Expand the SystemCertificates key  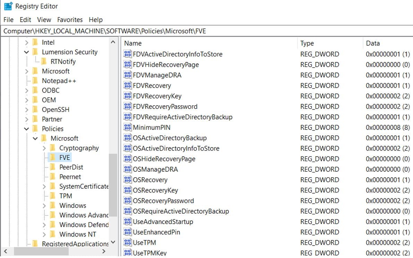point(44,186)
